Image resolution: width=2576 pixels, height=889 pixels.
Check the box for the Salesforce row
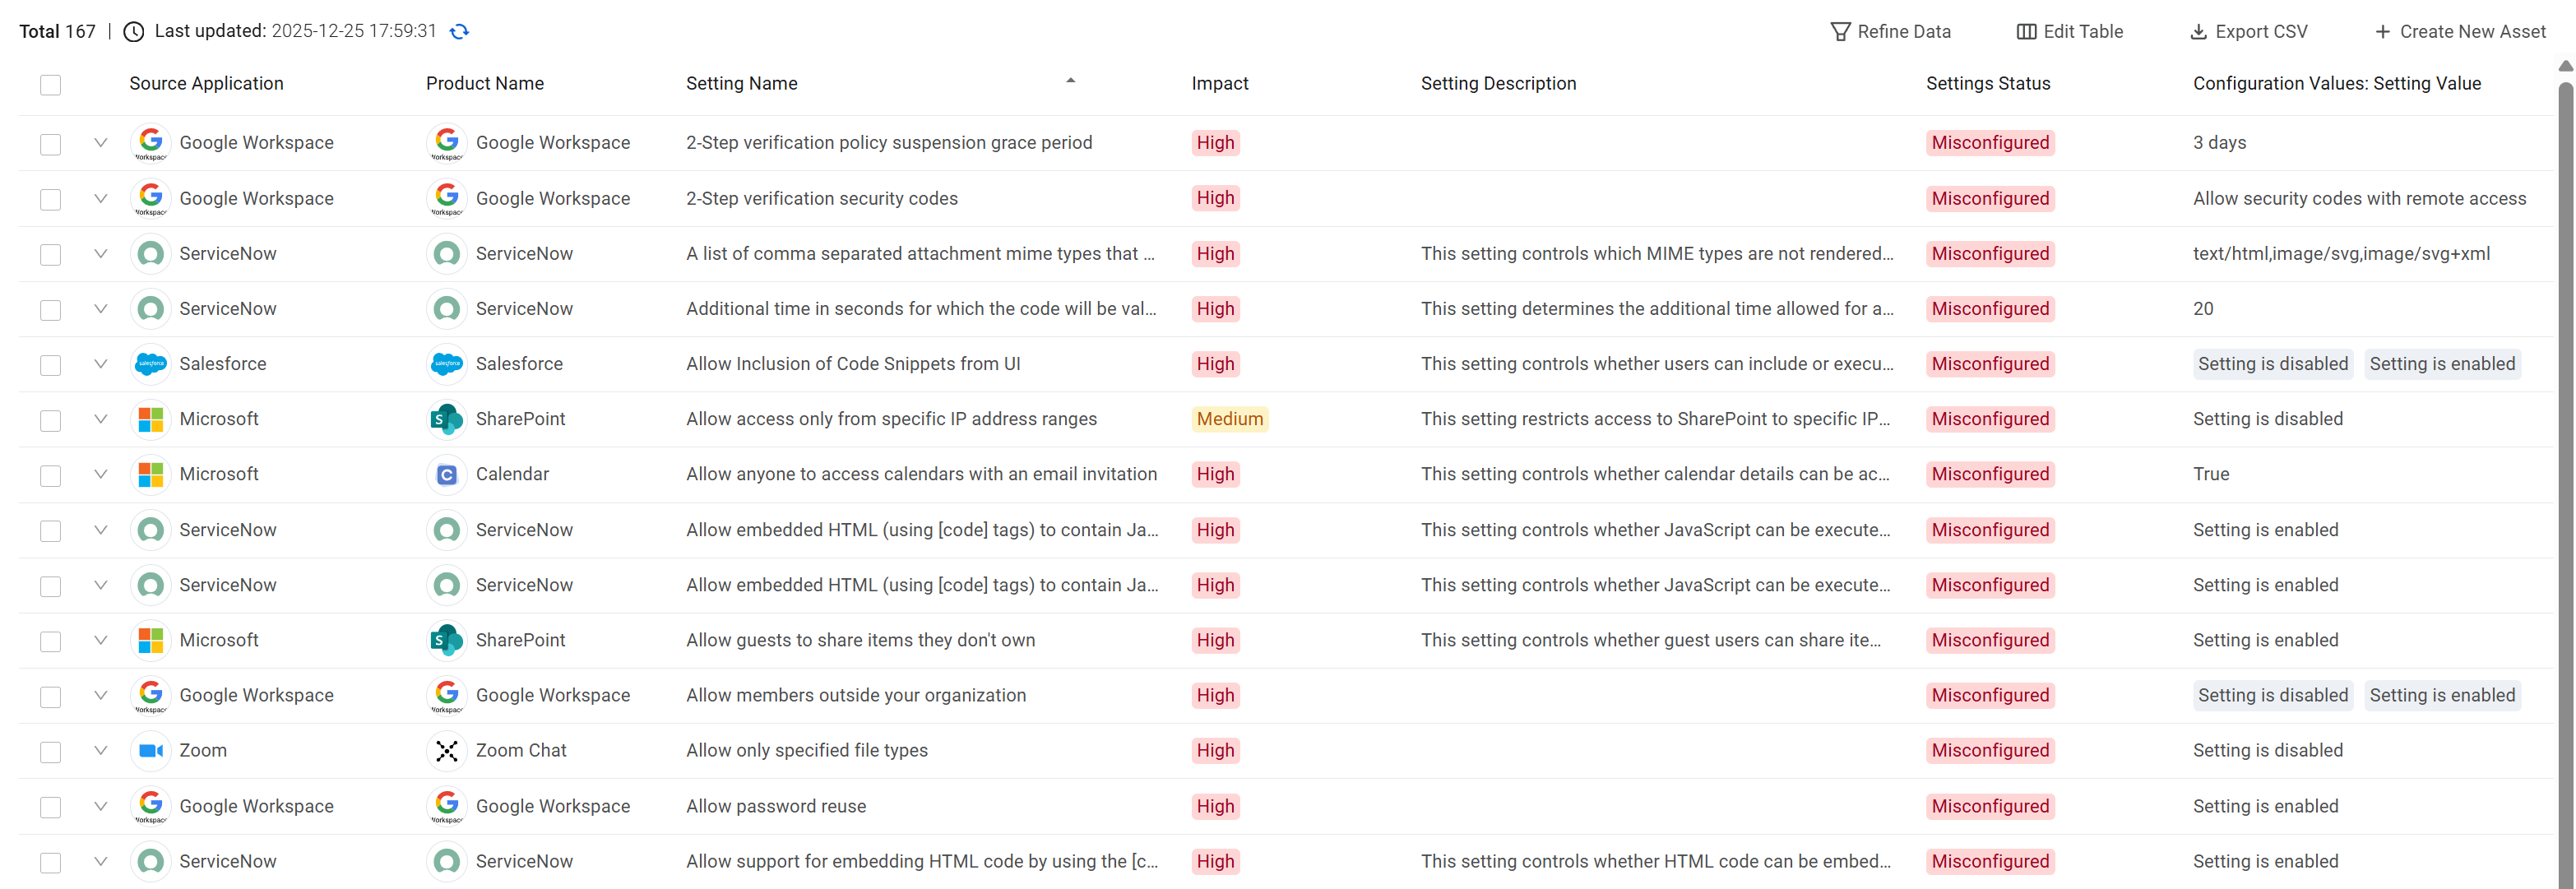(x=51, y=364)
